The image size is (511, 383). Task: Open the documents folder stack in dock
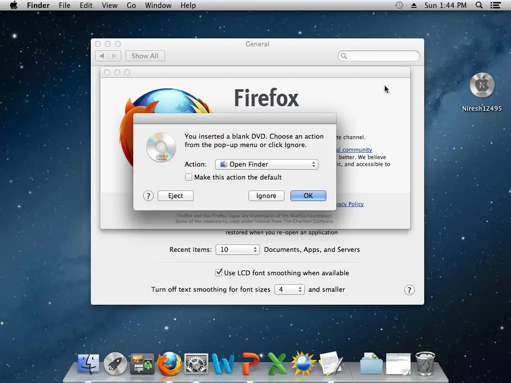[371, 364]
